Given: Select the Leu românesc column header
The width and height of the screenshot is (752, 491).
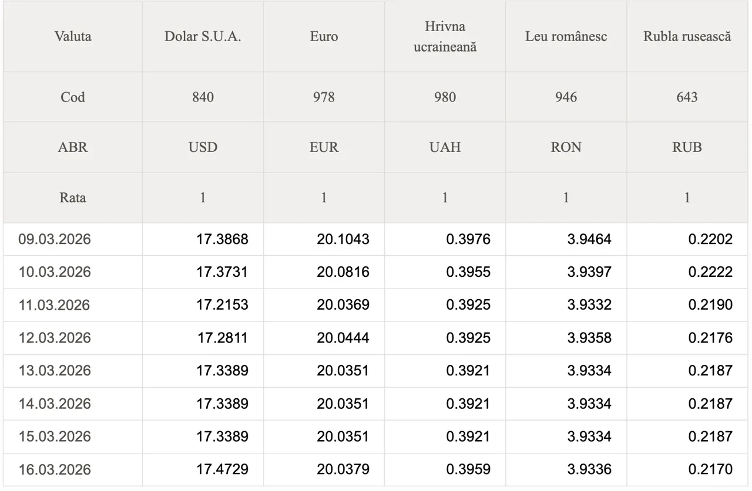Looking at the screenshot, I should [x=566, y=36].
